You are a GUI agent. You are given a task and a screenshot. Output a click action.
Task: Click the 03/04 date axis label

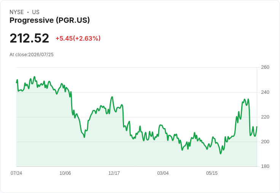pyautogui.click(x=163, y=173)
